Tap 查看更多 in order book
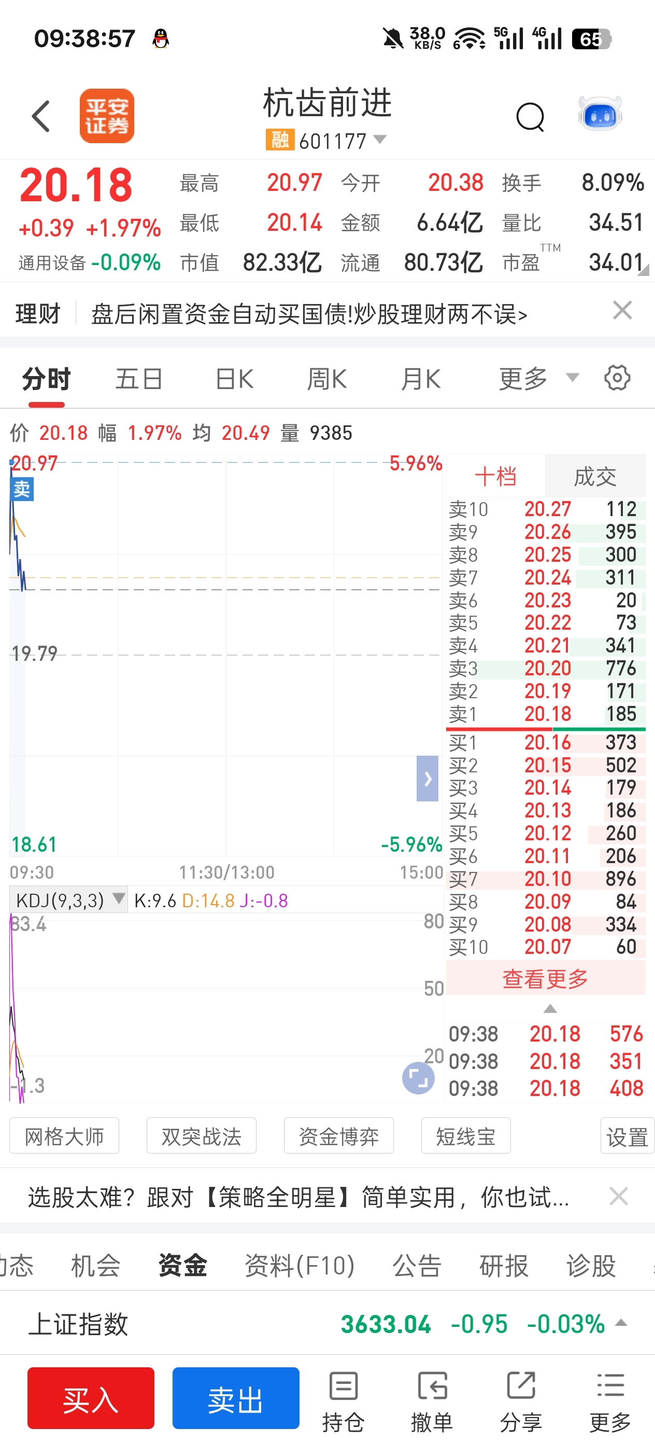This screenshot has width=655, height=1442. click(546, 978)
